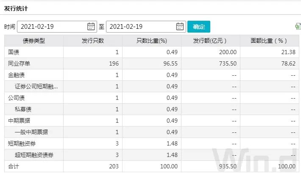The image size is (301, 176).
Task: Select the 合计 total row label
Action: [14, 166]
